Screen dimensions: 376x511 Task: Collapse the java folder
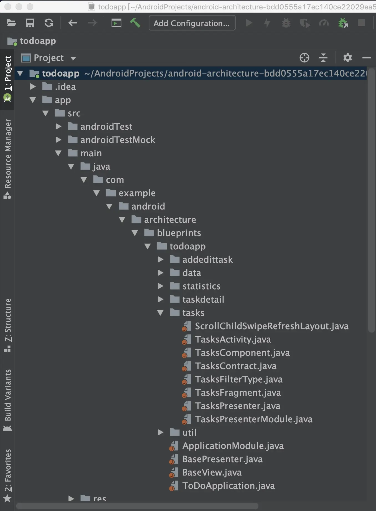coord(71,167)
